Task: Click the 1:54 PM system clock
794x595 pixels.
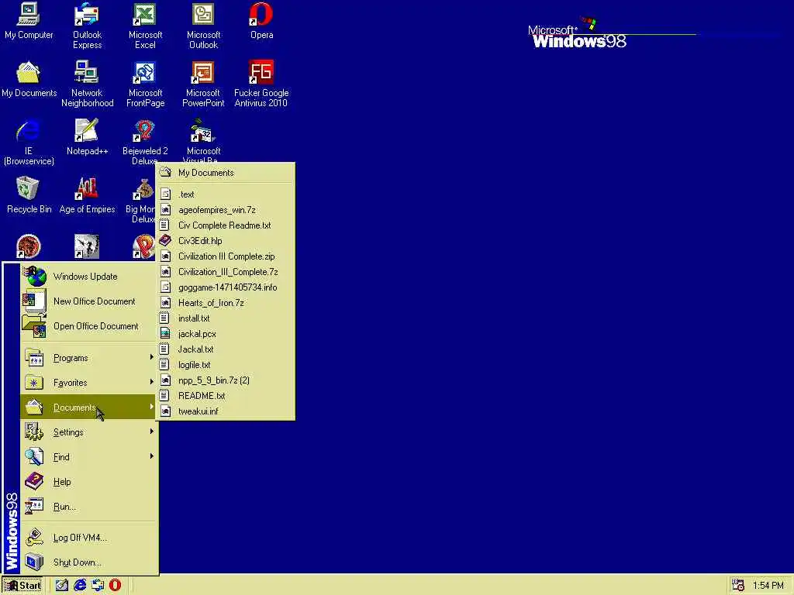Action: [x=768, y=586]
